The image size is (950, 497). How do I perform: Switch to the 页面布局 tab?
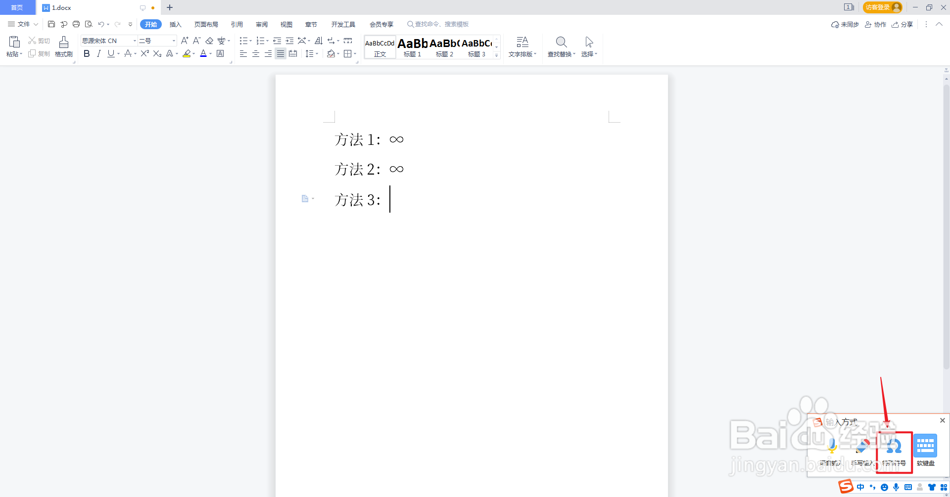(206, 24)
